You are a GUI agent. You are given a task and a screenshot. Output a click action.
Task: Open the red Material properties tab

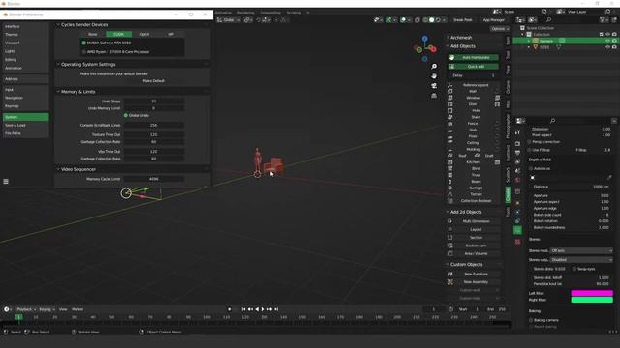(517, 242)
